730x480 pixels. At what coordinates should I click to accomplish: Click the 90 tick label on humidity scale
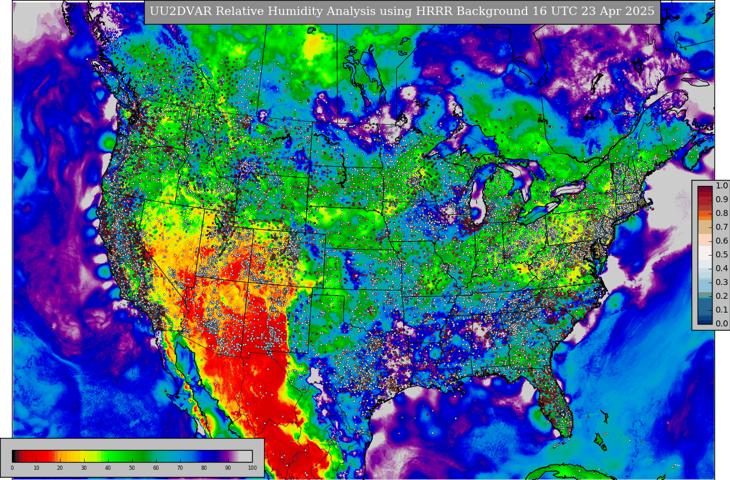(x=228, y=468)
